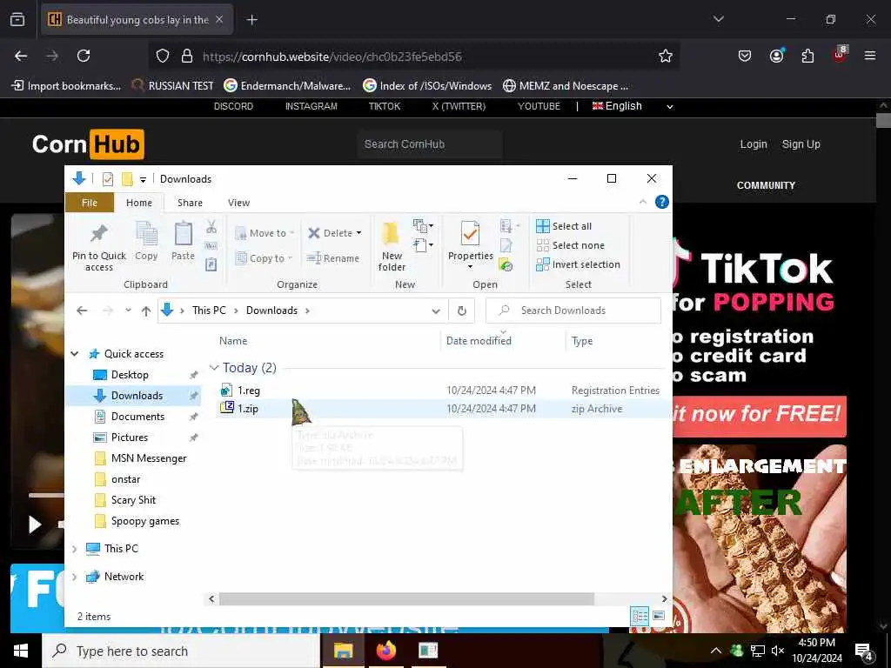Open the Scary Shit folder

[x=133, y=500]
